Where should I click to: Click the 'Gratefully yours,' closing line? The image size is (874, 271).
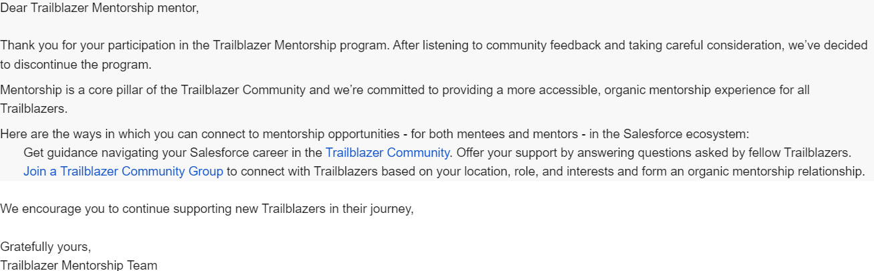(x=45, y=247)
